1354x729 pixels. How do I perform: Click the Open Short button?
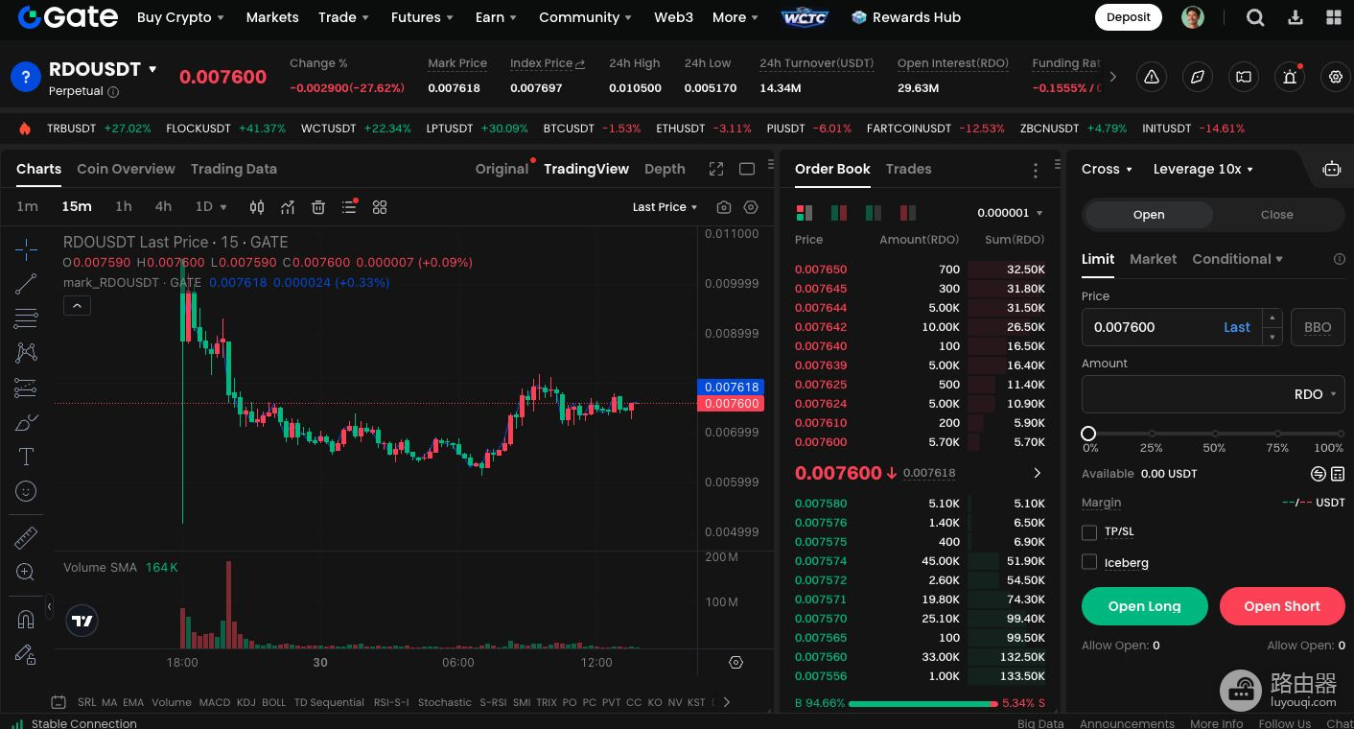click(x=1282, y=606)
